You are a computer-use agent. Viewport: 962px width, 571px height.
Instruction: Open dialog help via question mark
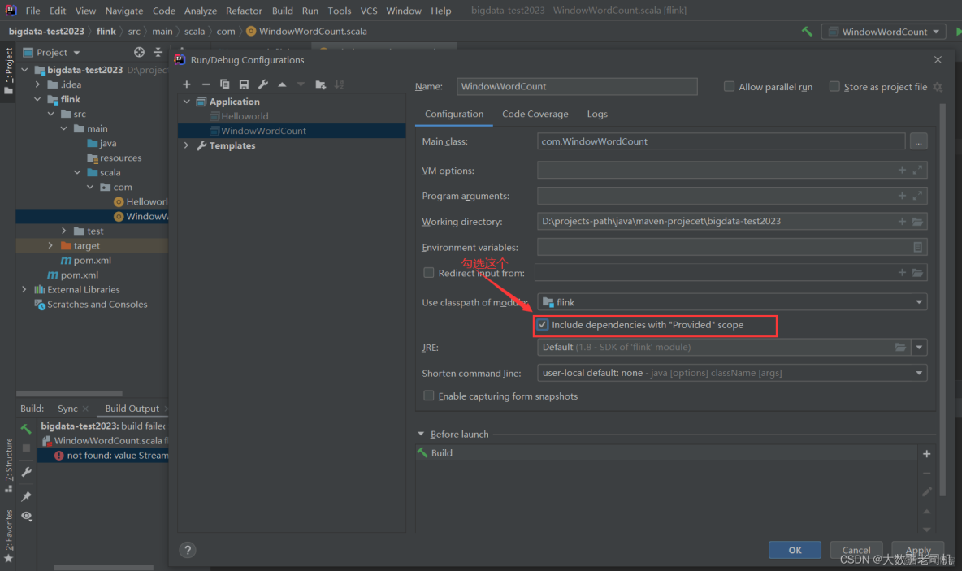pos(188,550)
